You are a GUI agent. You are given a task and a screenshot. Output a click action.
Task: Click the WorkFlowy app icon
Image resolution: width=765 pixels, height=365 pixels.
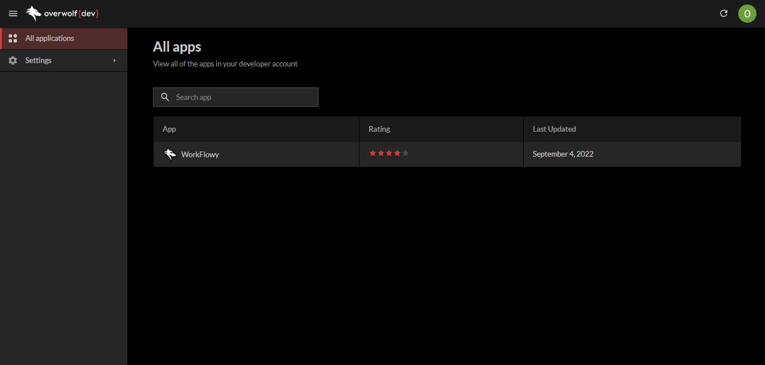coord(169,154)
